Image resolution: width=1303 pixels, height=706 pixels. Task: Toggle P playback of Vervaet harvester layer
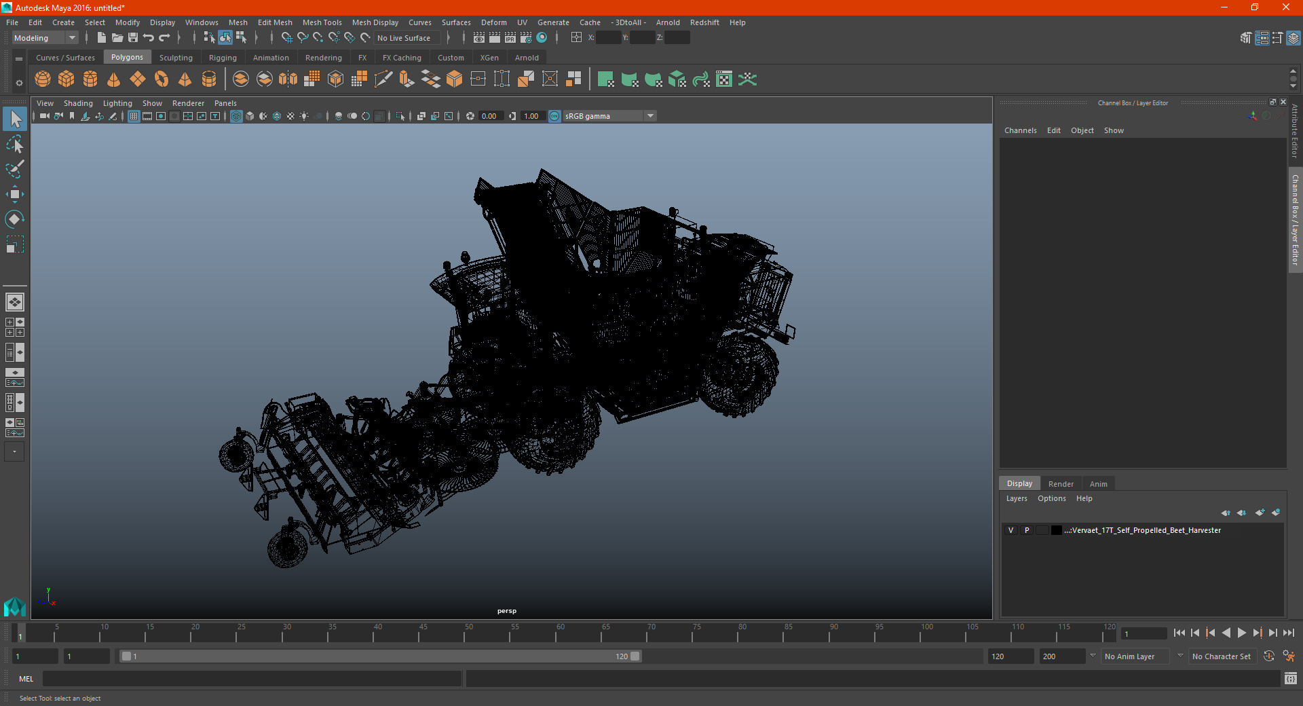coord(1027,530)
